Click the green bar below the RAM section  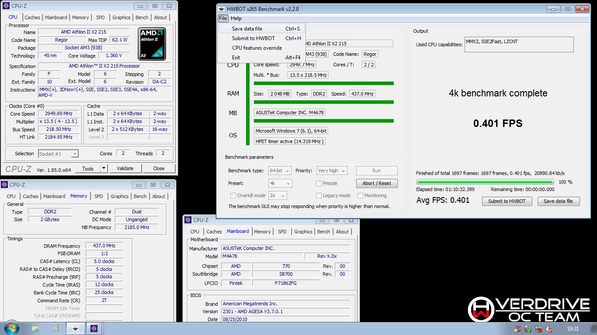(x=323, y=102)
